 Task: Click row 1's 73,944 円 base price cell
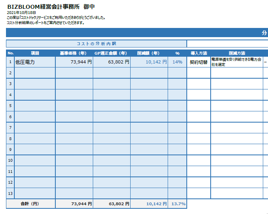74,62
